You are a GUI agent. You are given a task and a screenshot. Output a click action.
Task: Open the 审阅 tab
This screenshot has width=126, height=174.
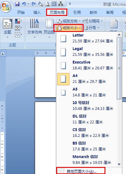pos(110,12)
